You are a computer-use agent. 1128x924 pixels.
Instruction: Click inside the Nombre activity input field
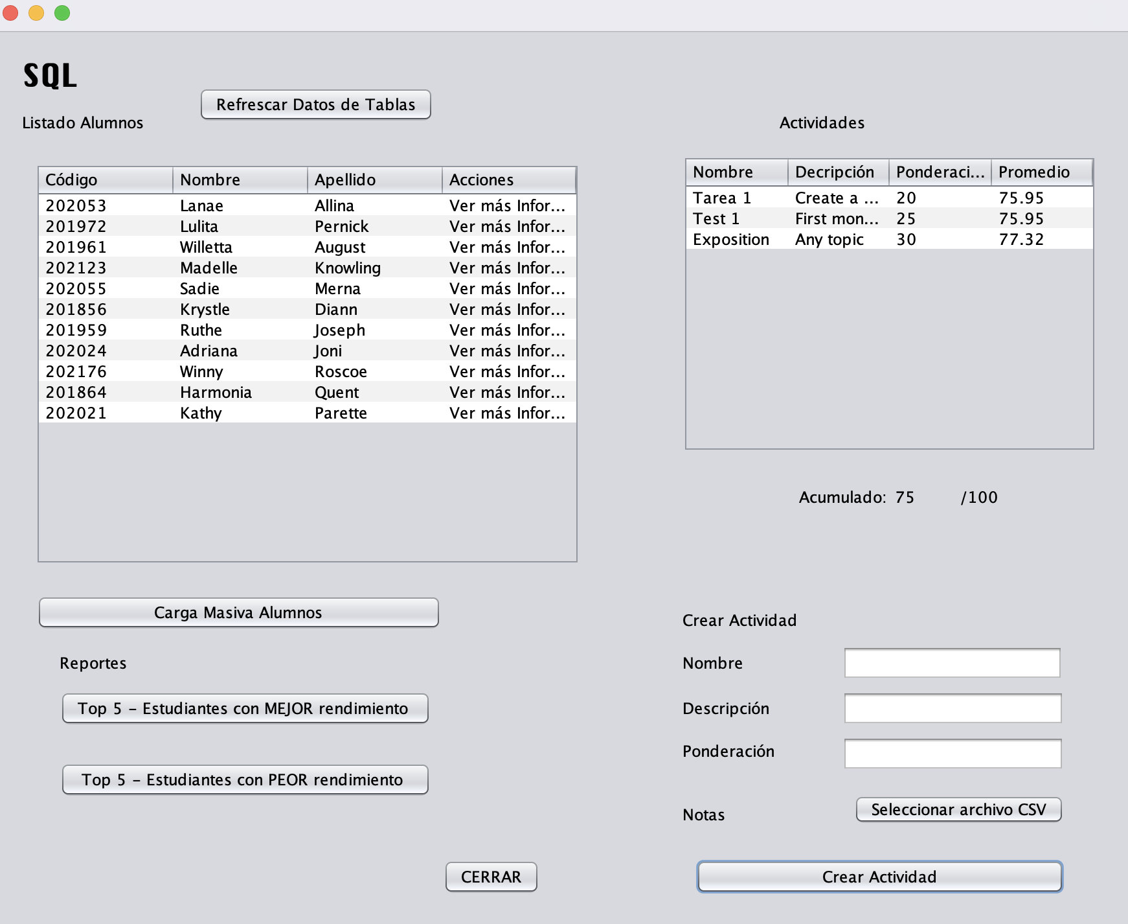(x=951, y=662)
